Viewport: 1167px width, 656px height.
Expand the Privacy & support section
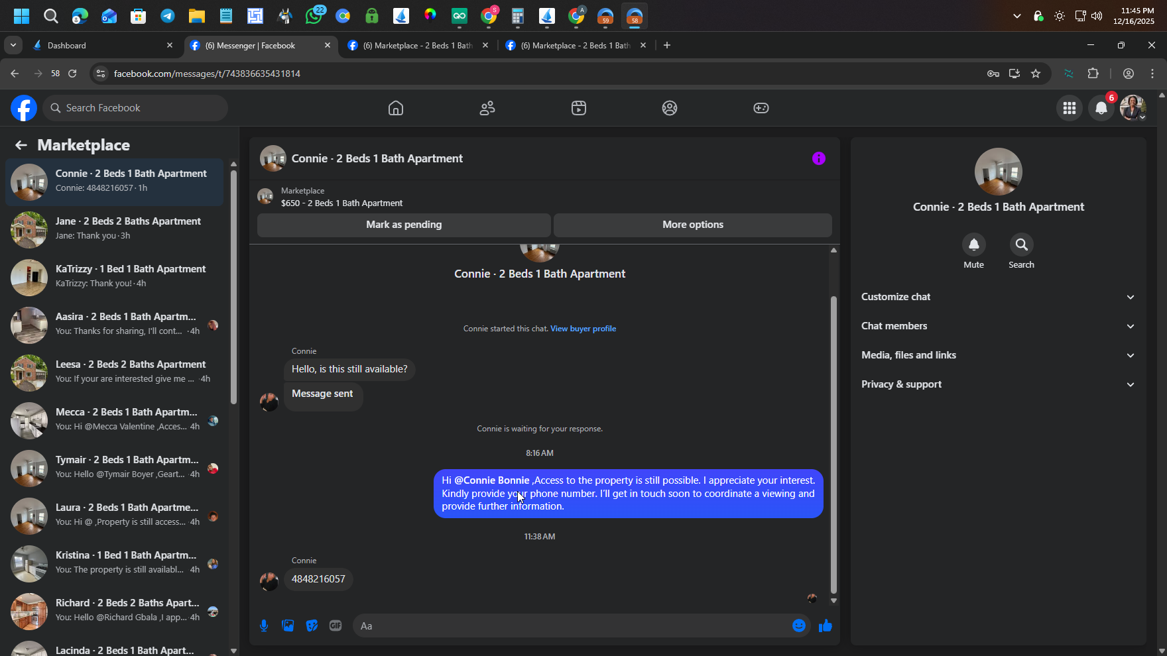[998, 384]
